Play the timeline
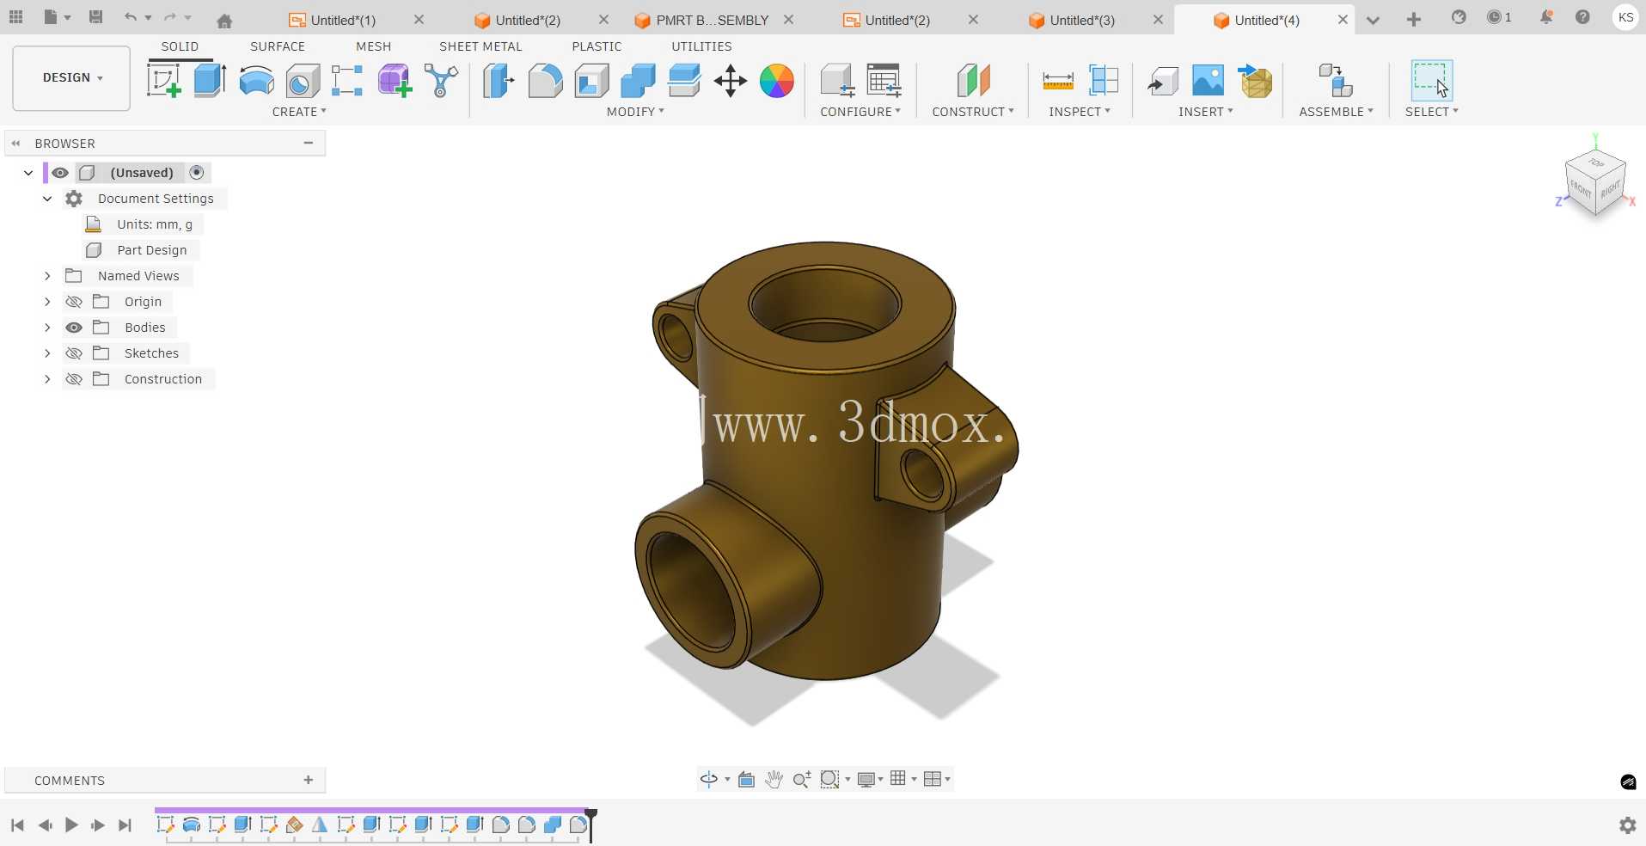Screen dimensions: 1646x846 (x=71, y=825)
